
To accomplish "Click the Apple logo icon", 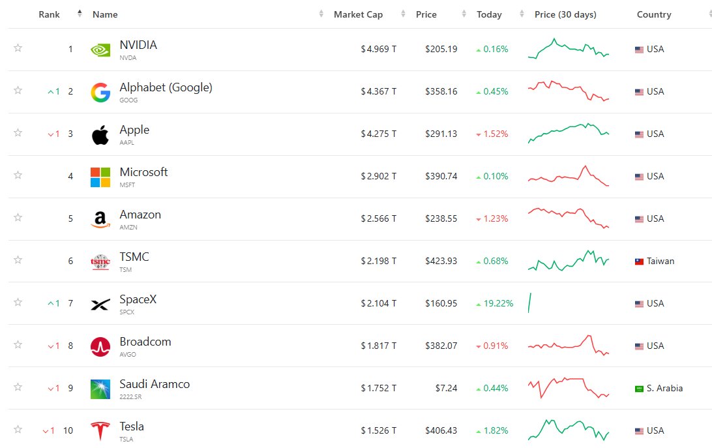I will pyautogui.click(x=100, y=134).
